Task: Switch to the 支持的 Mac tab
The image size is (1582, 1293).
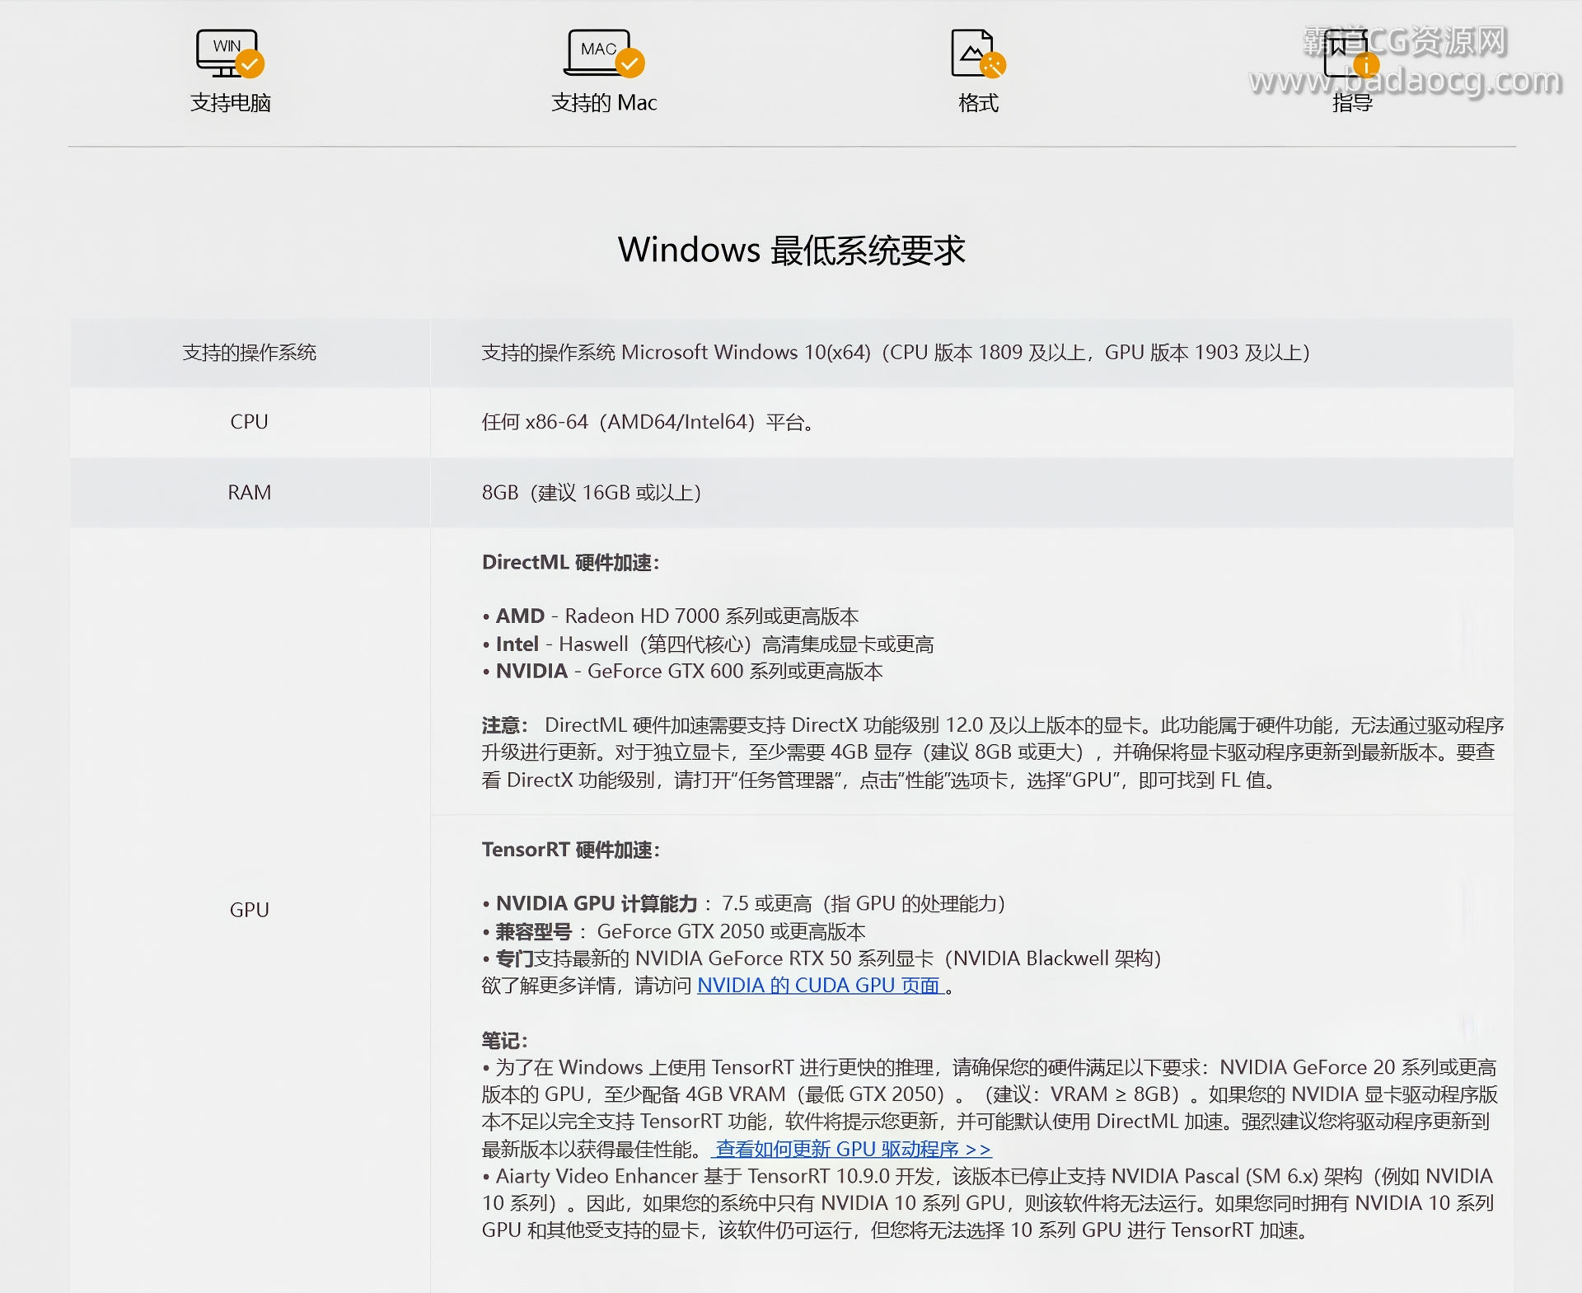Action: [604, 103]
